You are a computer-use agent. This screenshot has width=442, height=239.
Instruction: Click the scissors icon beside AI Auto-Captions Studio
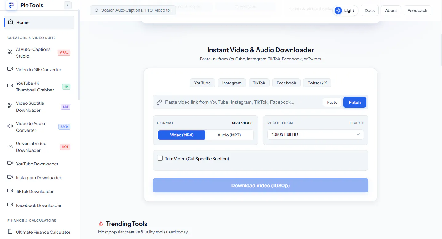click(x=10, y=52)
